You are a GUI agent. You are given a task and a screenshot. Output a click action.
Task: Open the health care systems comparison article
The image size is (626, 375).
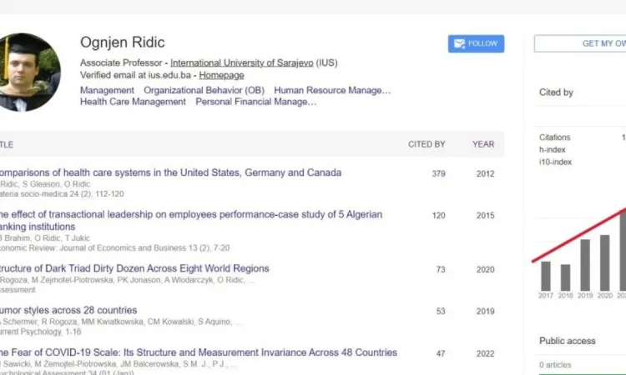(170, 172)
